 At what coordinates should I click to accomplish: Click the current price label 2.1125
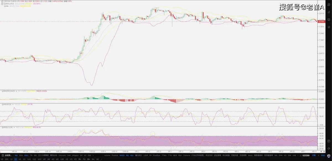click(x=321, y=21)
